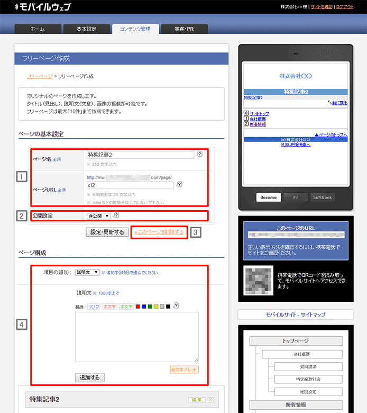Click the help icon after the decoration colors

[176, 306]
